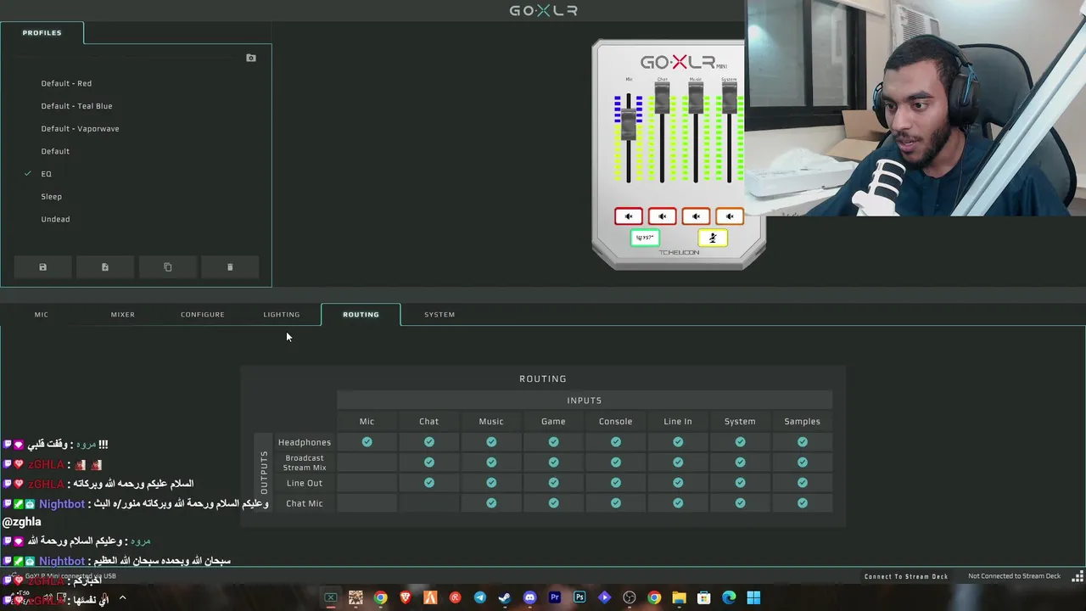Open the Windows Start menu
The height and width of the screenshot is (611, 1086).
753,597
